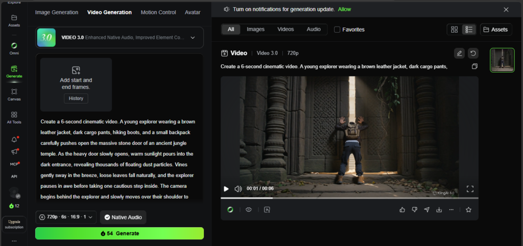Open more options ellipsis under video
This screenshot has height=246, width=523.
[x=451, y=210]
